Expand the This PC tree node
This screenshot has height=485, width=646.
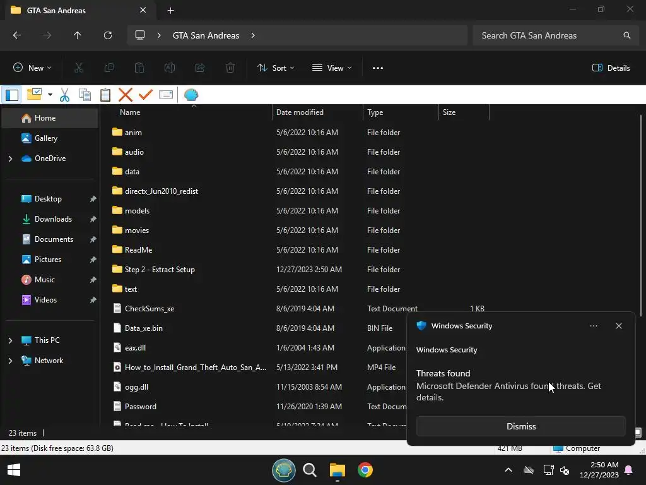[10, 340]
